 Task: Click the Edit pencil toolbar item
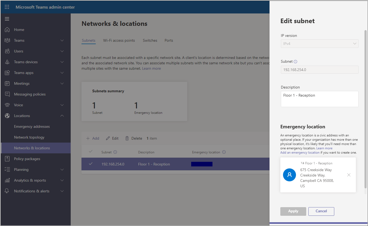pyautogui.click(x=112, y=138)
